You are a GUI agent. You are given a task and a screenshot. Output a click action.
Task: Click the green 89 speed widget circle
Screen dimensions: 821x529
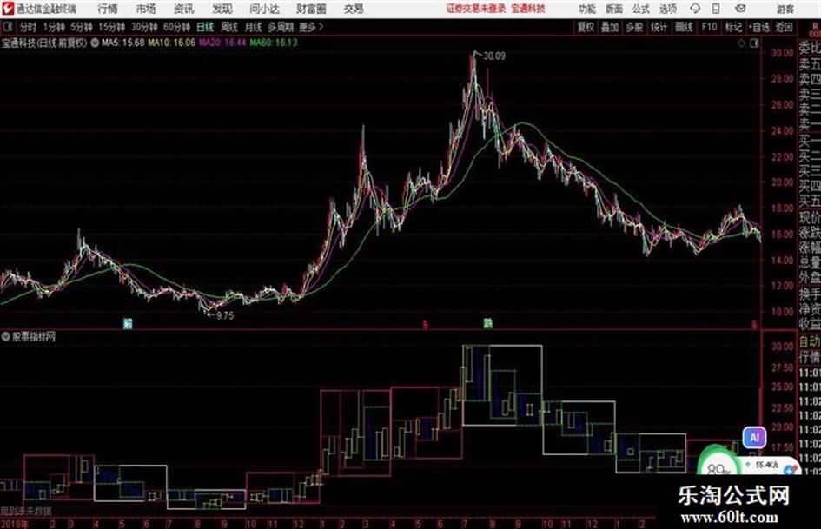(718, 466)
